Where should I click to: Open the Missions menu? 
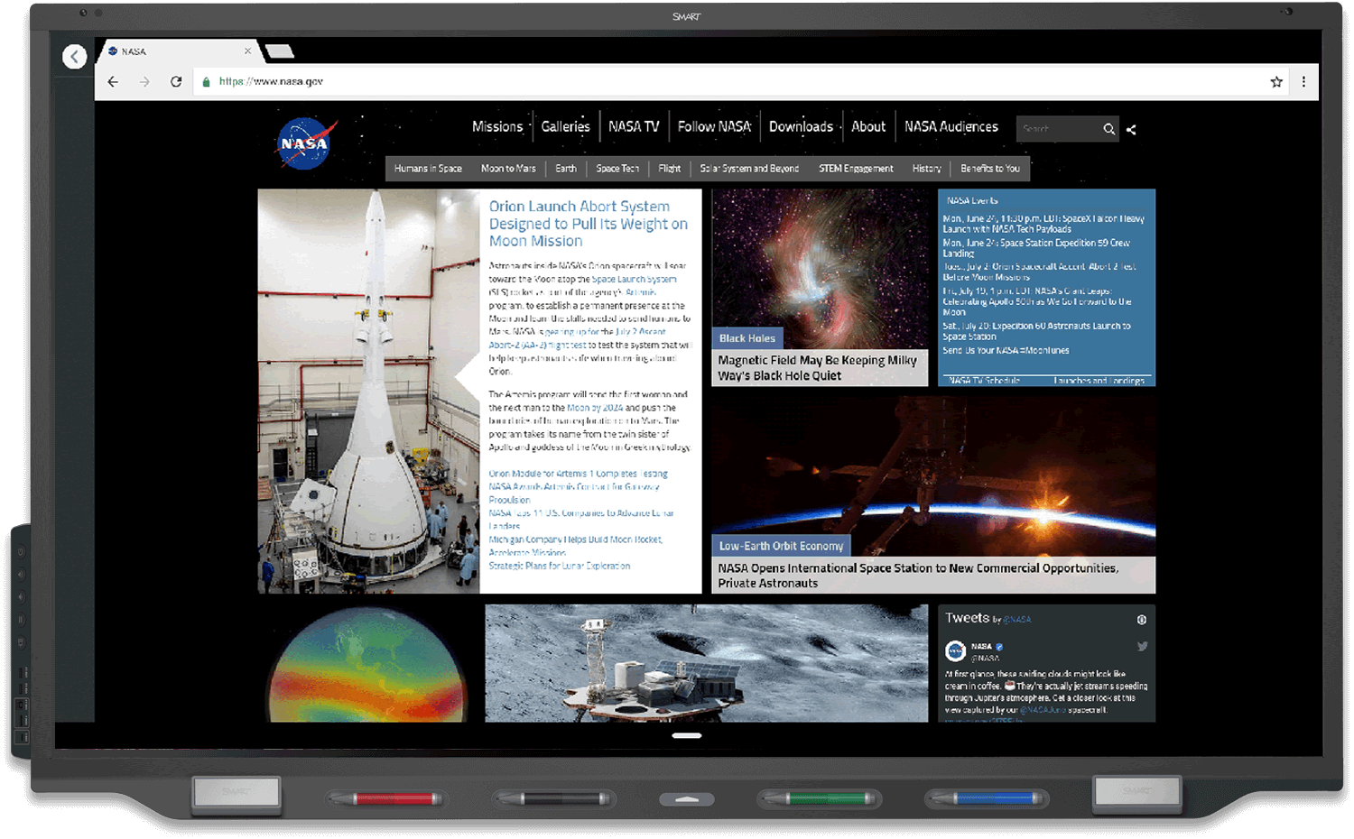497,127
